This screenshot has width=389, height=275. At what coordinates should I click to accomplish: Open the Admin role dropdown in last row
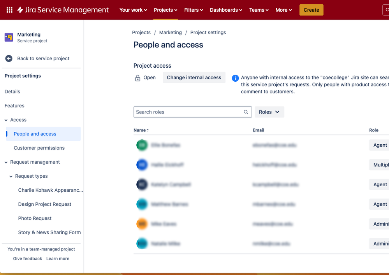pos(380,243)
